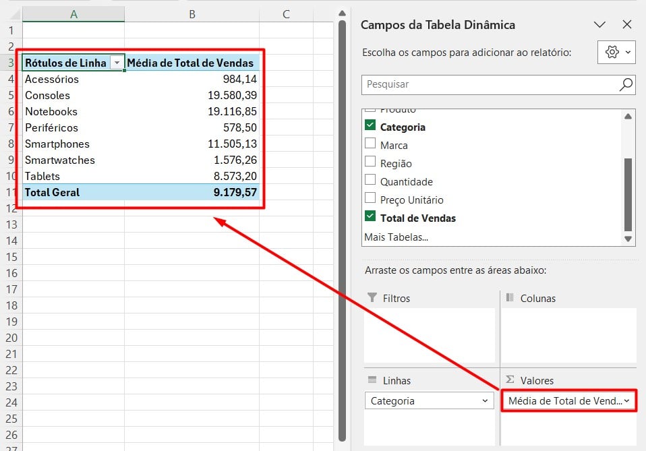Select column B header
The image size is (646, 451).
click(x=192, y=14)
